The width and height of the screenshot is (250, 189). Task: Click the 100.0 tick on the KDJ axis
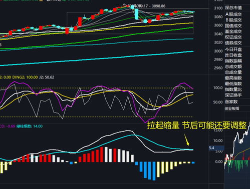(218, 87)
